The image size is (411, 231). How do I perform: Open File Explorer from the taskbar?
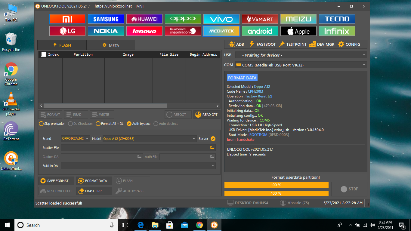point(155,225)
